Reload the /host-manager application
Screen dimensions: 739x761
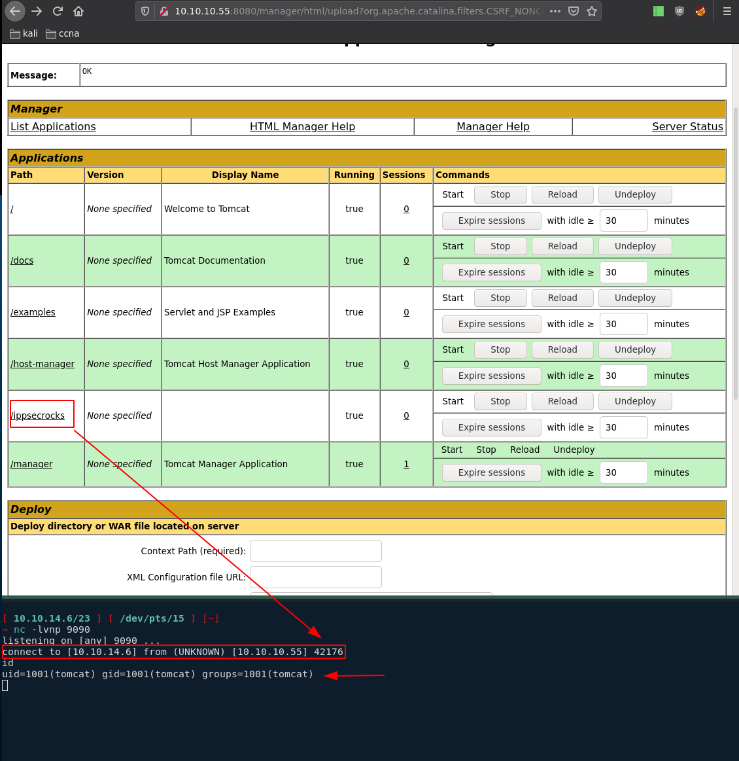pos(562,349)
